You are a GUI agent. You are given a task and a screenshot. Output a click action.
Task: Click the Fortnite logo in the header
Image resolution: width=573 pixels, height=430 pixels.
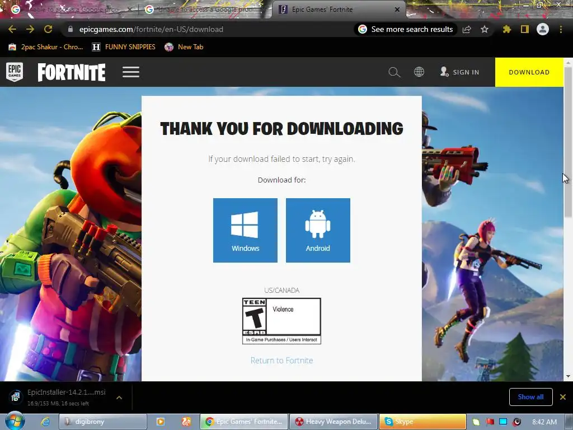click(72, 72)
